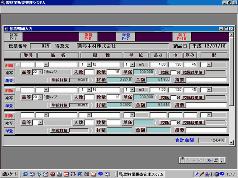238x178 pixels.
Task: Select the 終了 F-10 function key
Action: pos(182,37)
